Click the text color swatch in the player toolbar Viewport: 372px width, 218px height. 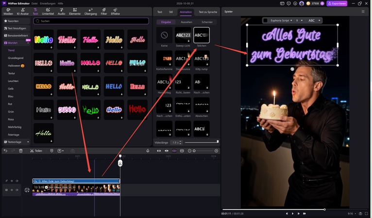[266, 21]
